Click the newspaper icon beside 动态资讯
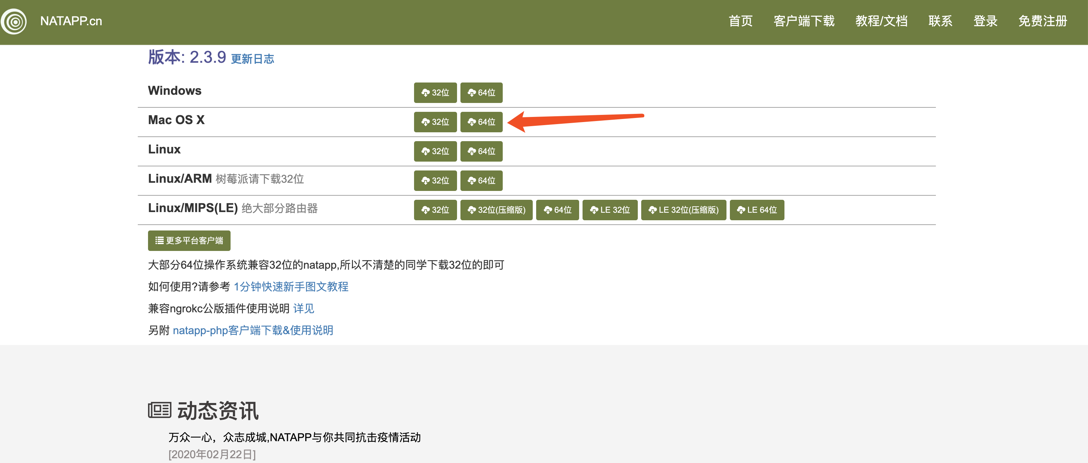The image size is (1088, 463). 160,410
